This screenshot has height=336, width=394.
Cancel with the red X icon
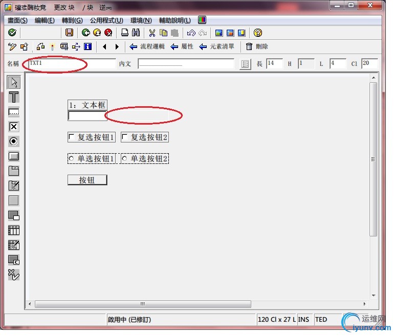[108, 33]
